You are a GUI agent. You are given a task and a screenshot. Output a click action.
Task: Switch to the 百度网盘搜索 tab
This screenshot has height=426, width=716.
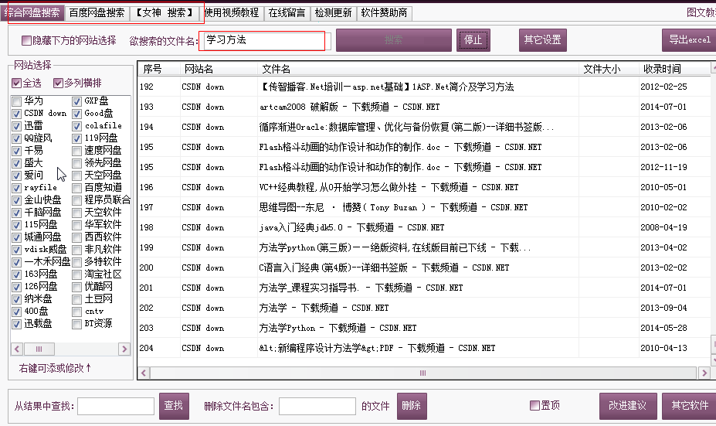click(x=97, y=13)
